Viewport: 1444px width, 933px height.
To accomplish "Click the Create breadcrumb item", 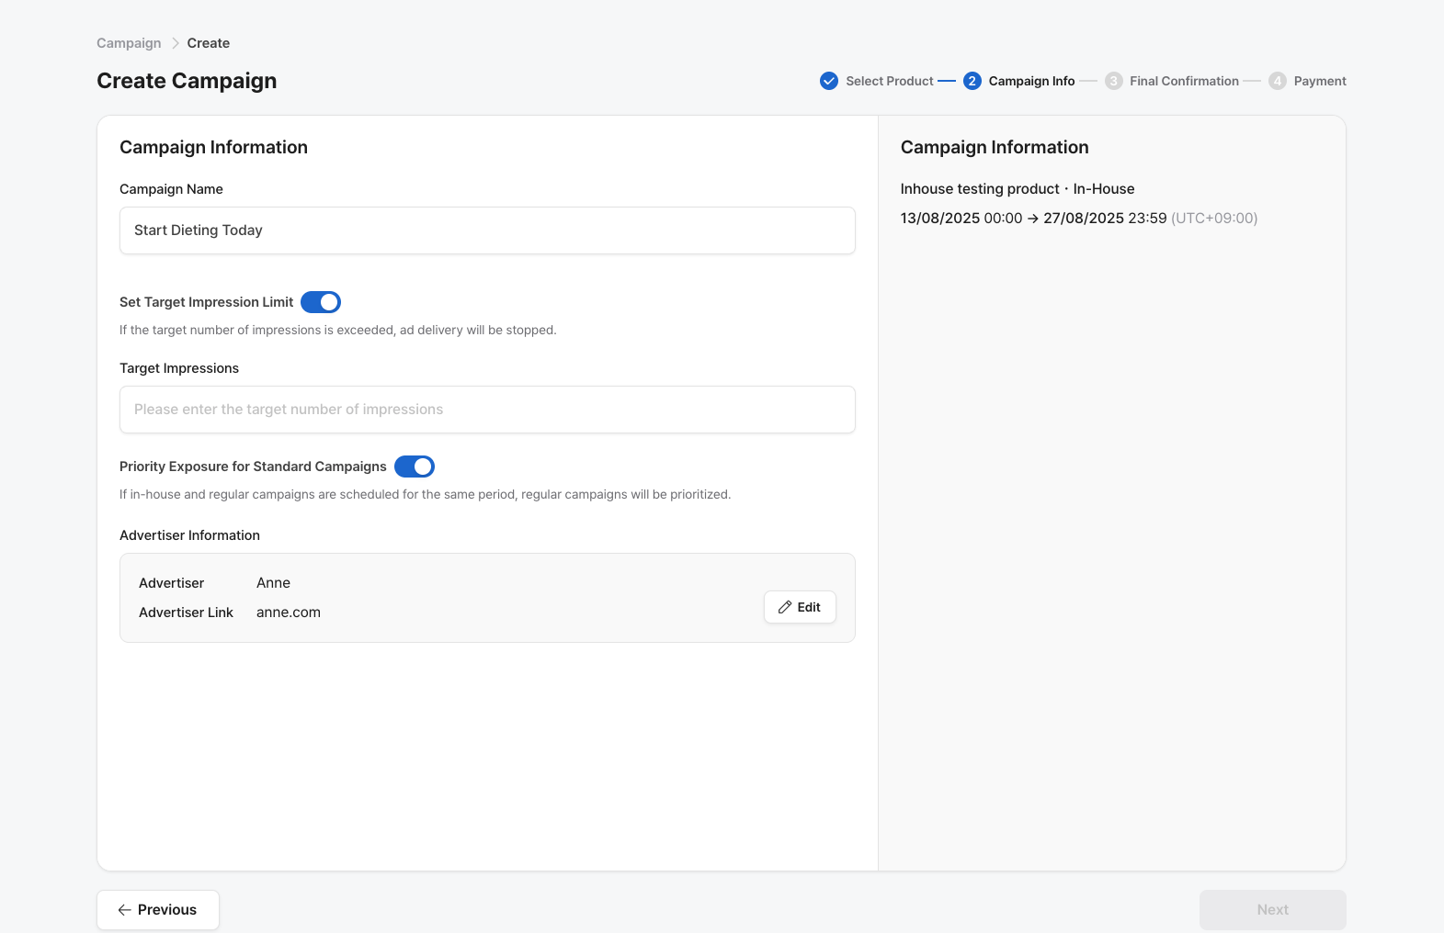I will point(208,43).
